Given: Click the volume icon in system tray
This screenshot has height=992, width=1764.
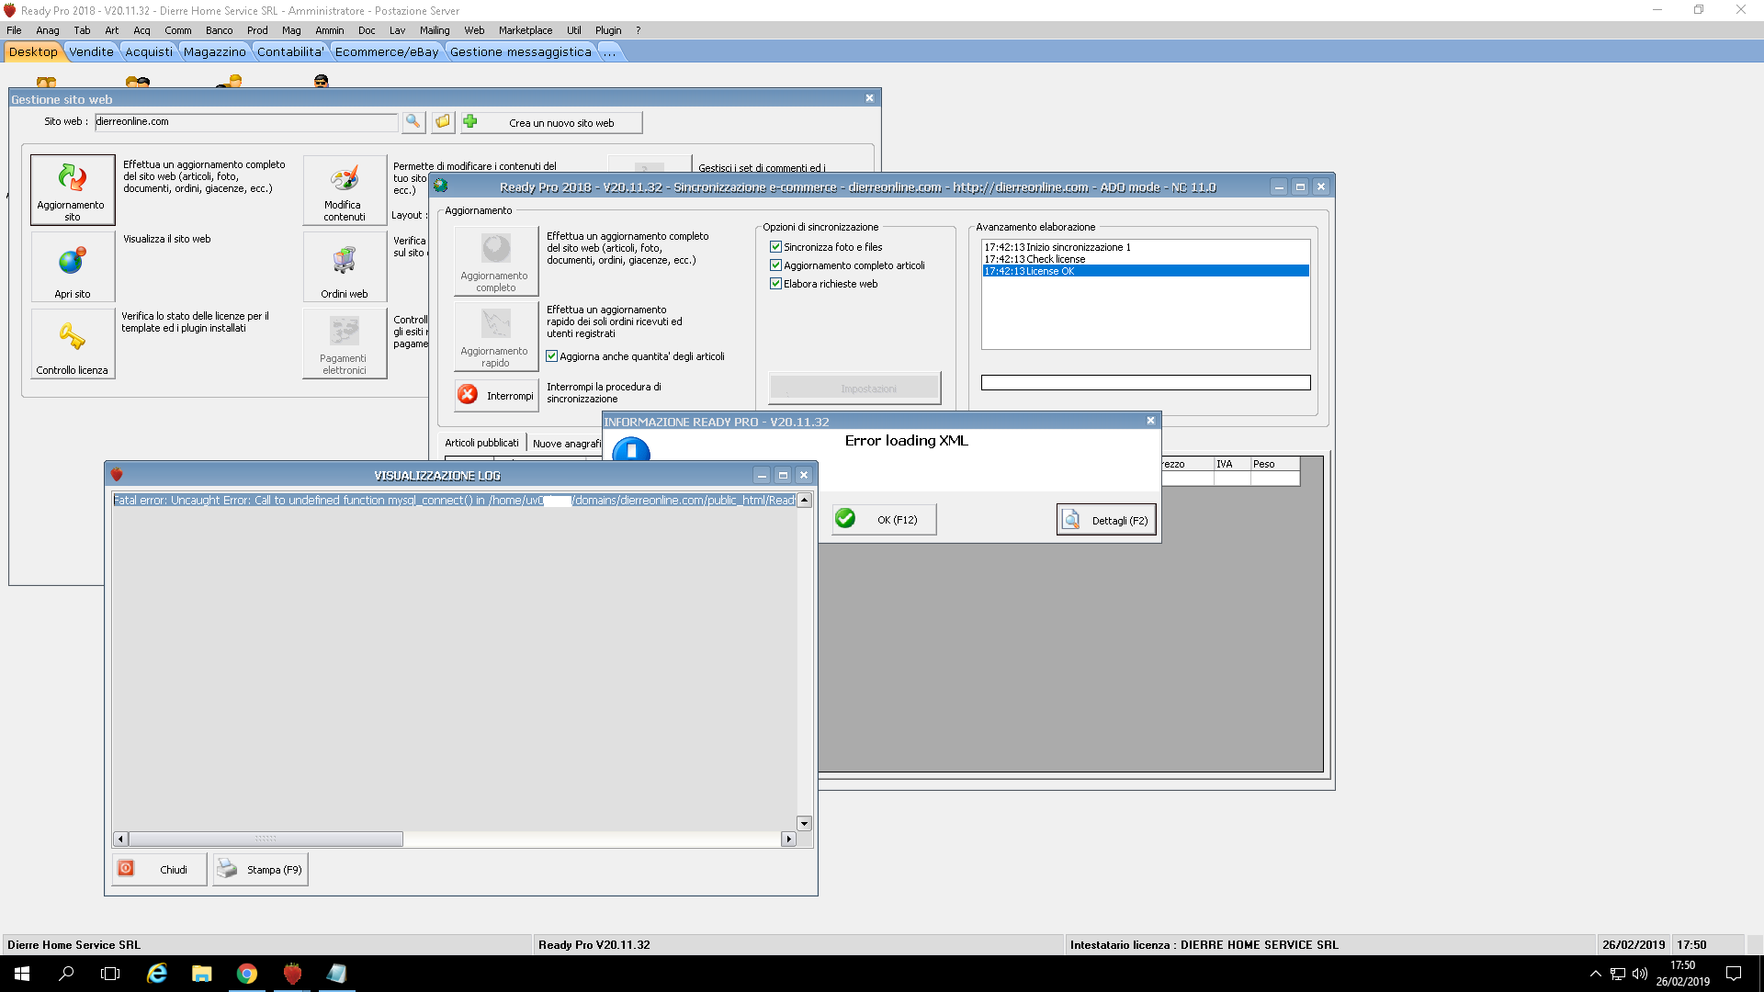Looking at the screenshot, I should click(x=1640, y=974).
